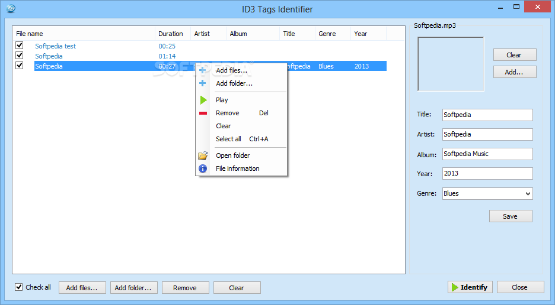Click the ID3 Tags Identifier app icon in title bar

click(x=11, y=8)
